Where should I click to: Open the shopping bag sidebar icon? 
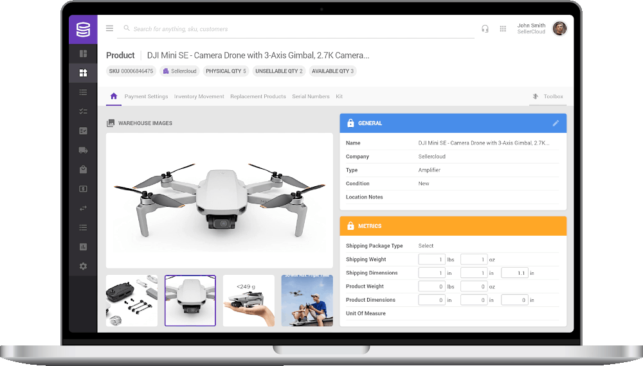83,170
